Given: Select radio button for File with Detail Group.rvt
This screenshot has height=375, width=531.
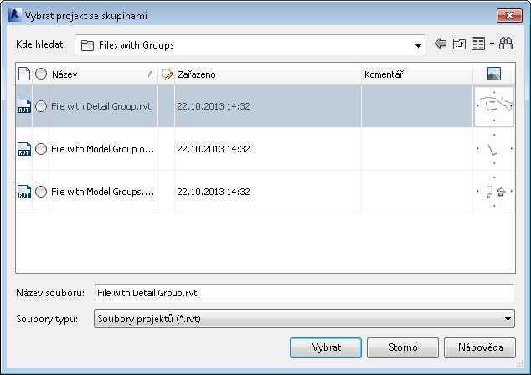Looking at the screenshot, I should [41, 106].
